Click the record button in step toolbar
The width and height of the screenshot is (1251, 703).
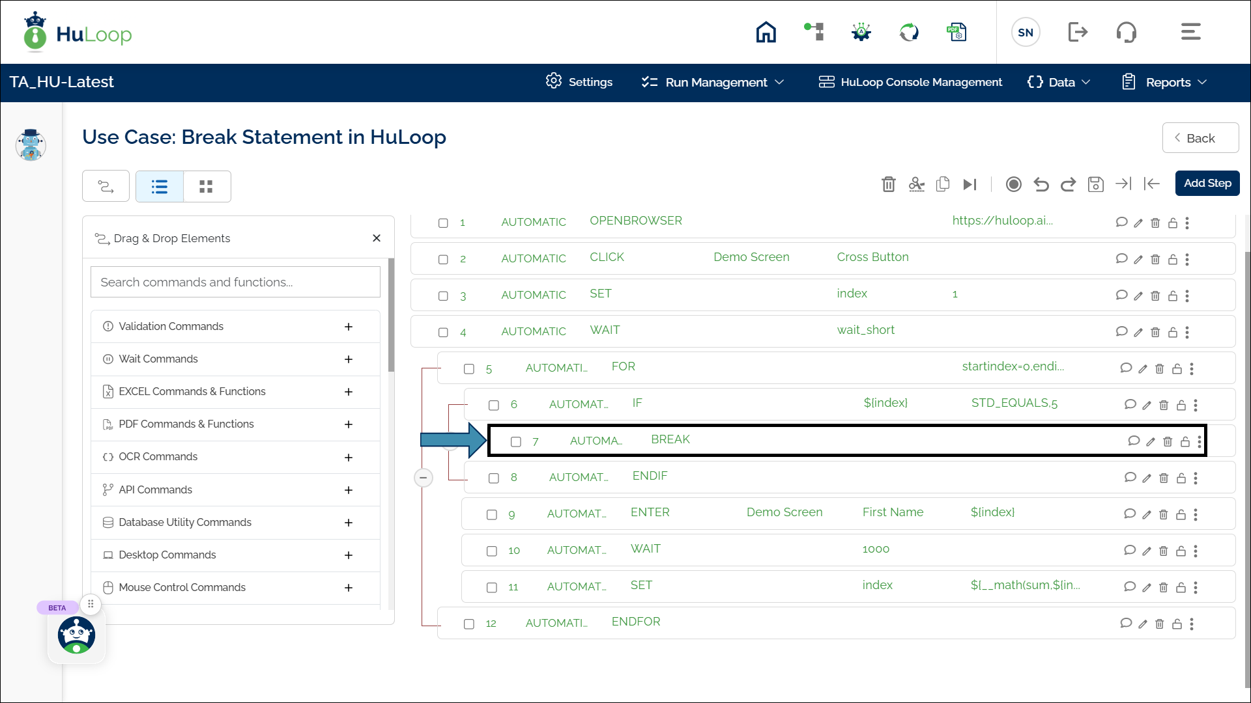[x=1013, y=184]
